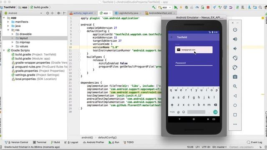Screen dimensions: 267x150
Task: Take emulator screenshot with camera icon
Action: coord(235,77)
